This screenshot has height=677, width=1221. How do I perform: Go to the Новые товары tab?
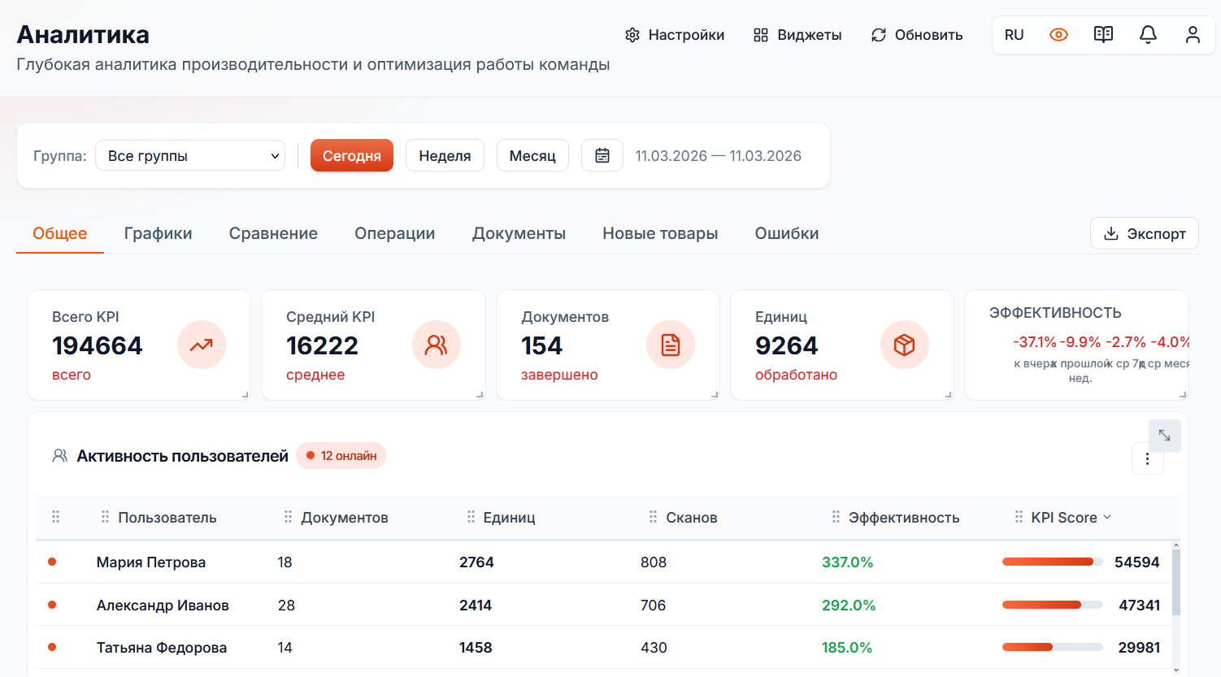pyautogui.click(x=660, y=233)
